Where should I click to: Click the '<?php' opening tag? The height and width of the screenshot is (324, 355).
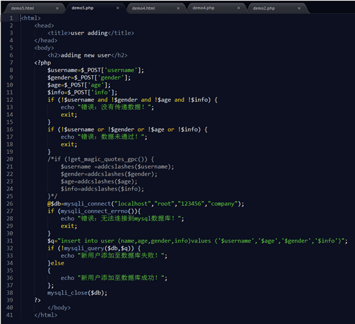(42, 63)
